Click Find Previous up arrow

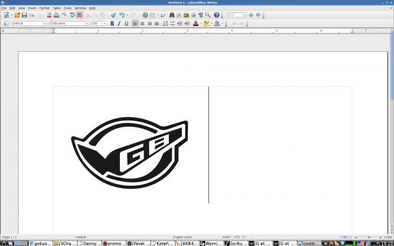click(258, 15)
